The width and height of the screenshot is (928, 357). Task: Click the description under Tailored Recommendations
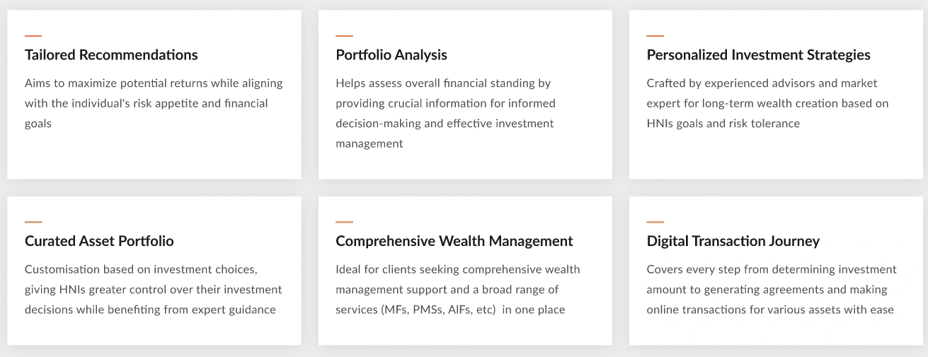click(x=154, y=103)
